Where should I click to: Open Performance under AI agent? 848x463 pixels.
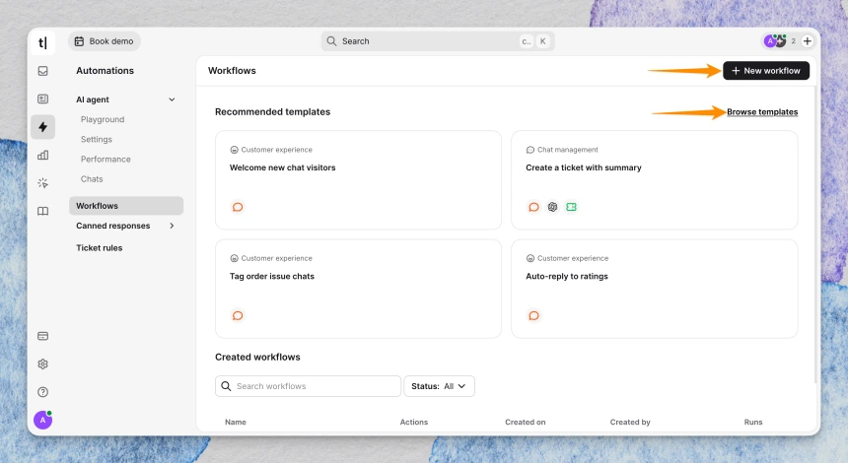[x=106, y=160]
